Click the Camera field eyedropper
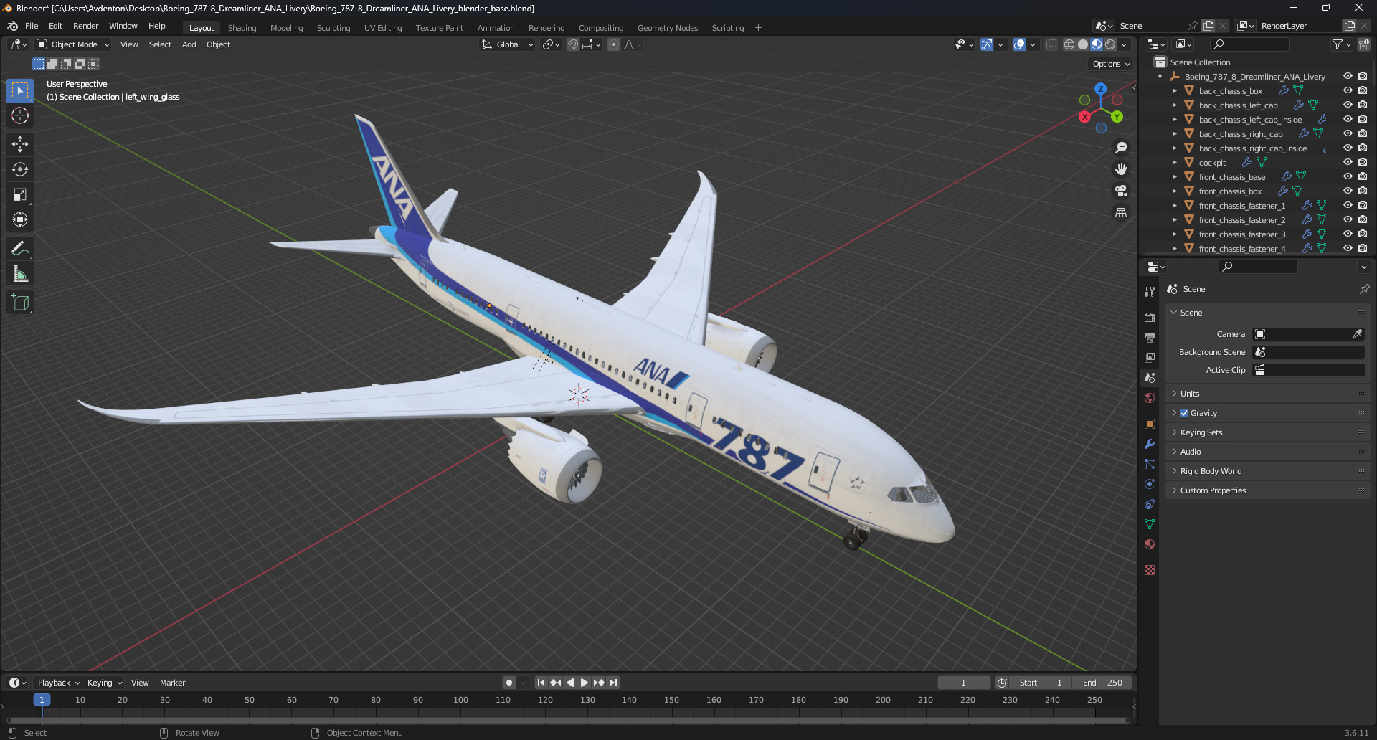 pyautogui.click(x=1357, y=334)
